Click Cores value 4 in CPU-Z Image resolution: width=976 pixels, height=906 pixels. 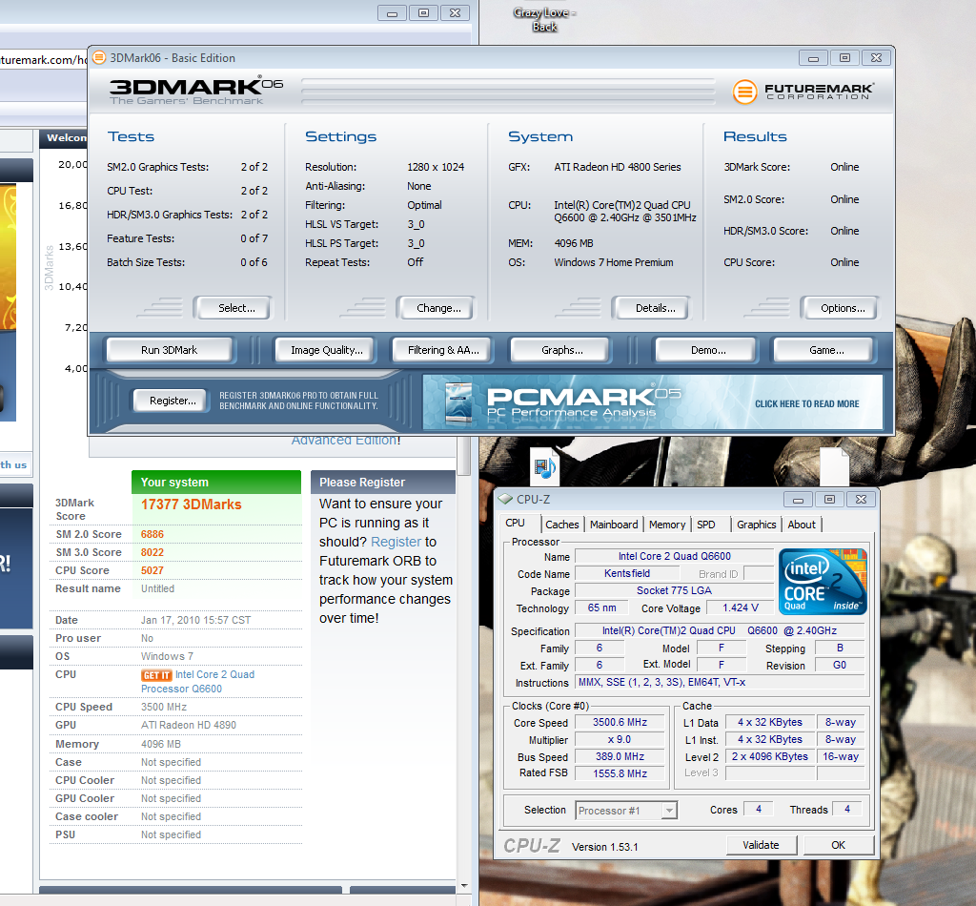[758, 809]
